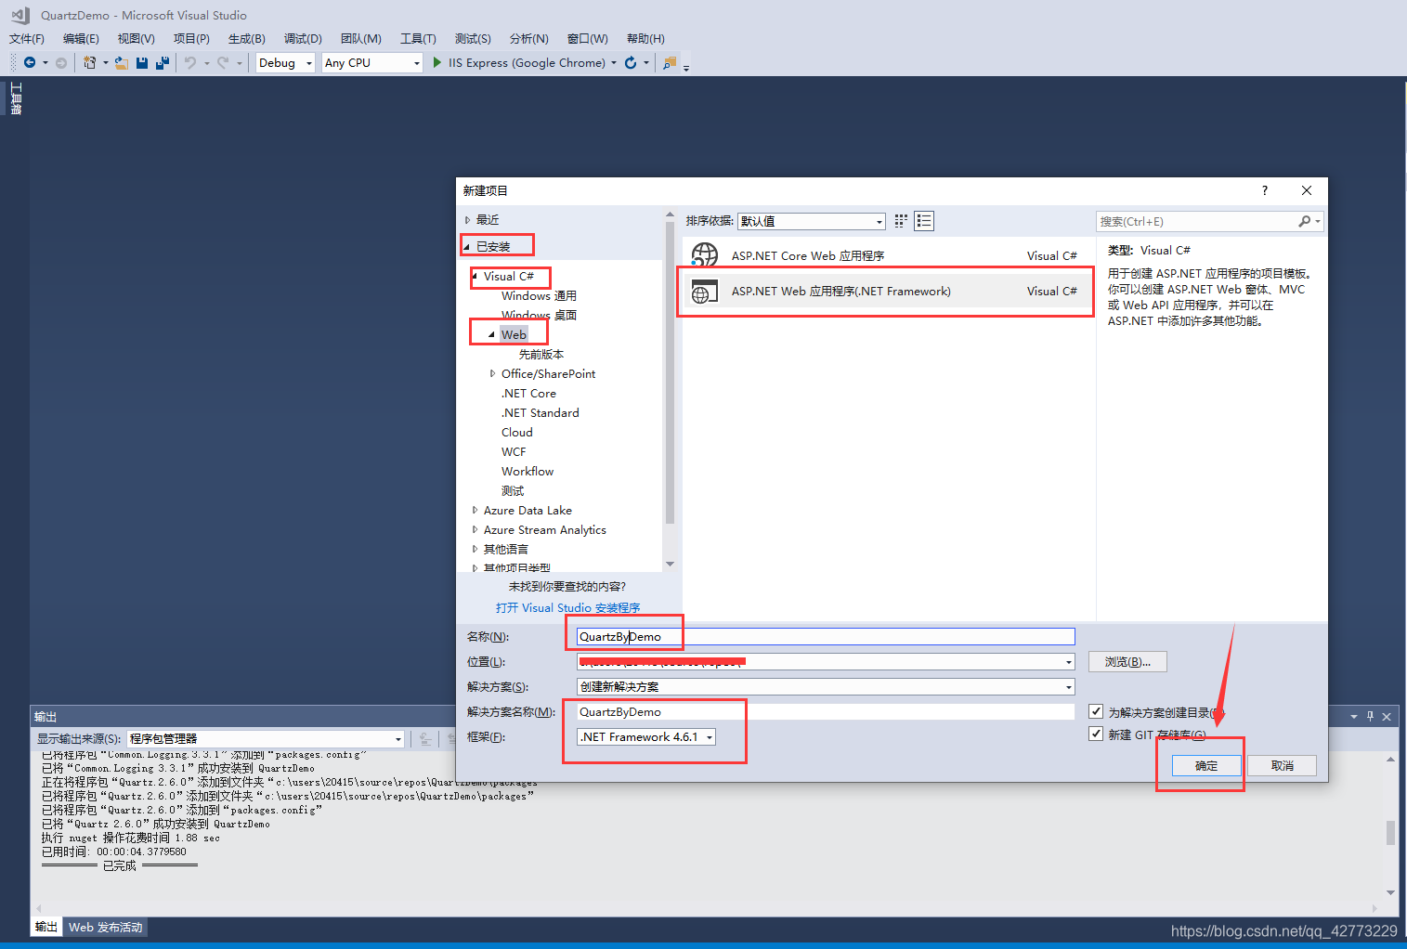Open the Tools menu
This screenshot has width=1407, height=949.
[418, 38]
